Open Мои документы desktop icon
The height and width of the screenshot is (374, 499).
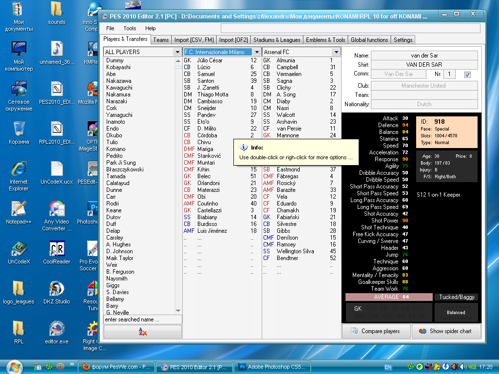point(19,17)
